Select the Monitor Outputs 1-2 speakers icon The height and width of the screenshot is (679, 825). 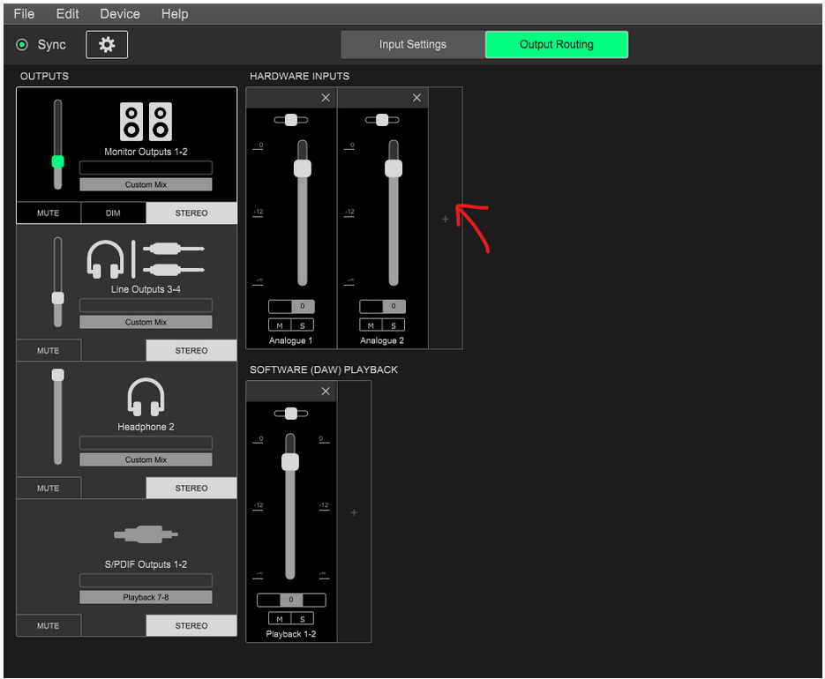pyautogui.click(x=146, y=122)
